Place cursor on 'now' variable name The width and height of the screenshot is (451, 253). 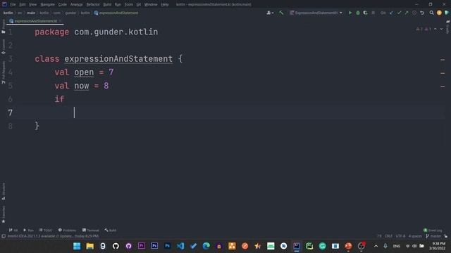pyautogui.click(x=82, y=86)
